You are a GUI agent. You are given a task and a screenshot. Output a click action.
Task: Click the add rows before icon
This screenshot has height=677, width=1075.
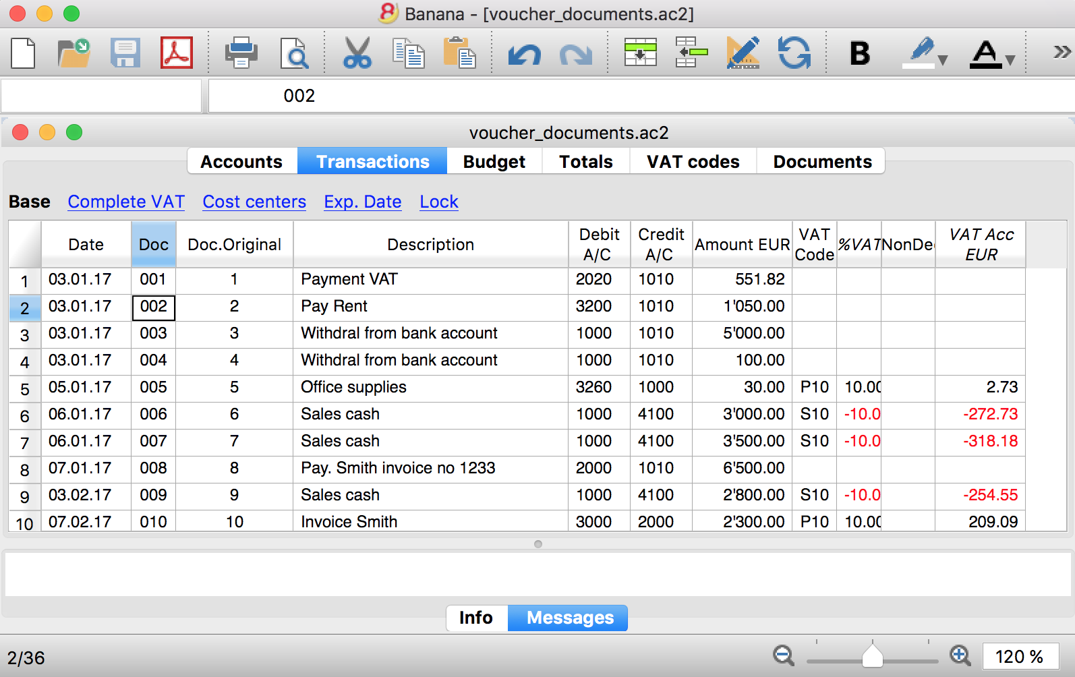[x=691, y=53]
